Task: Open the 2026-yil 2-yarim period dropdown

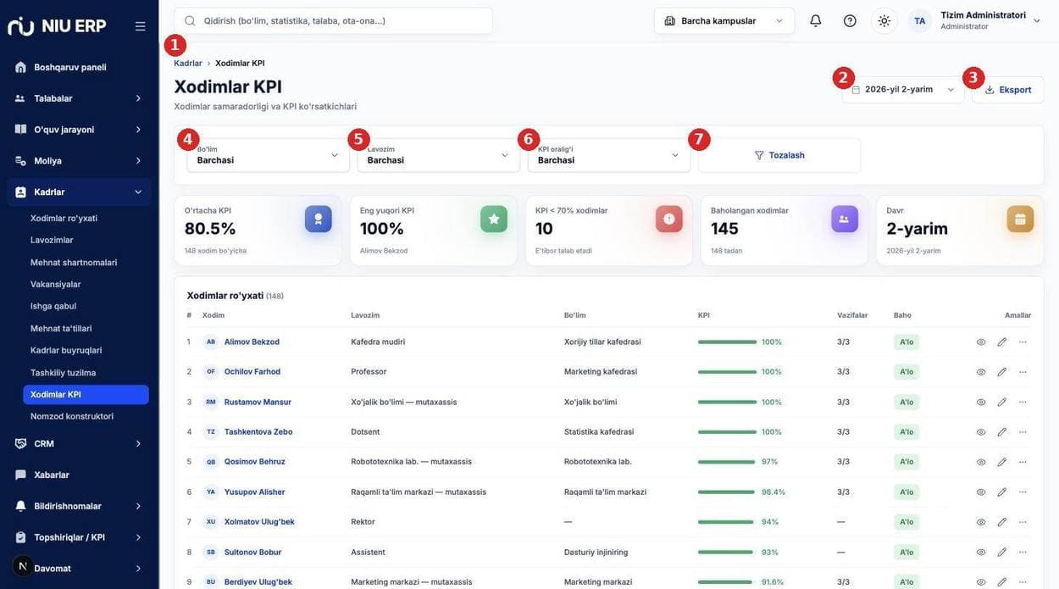Action: [903, 89]
